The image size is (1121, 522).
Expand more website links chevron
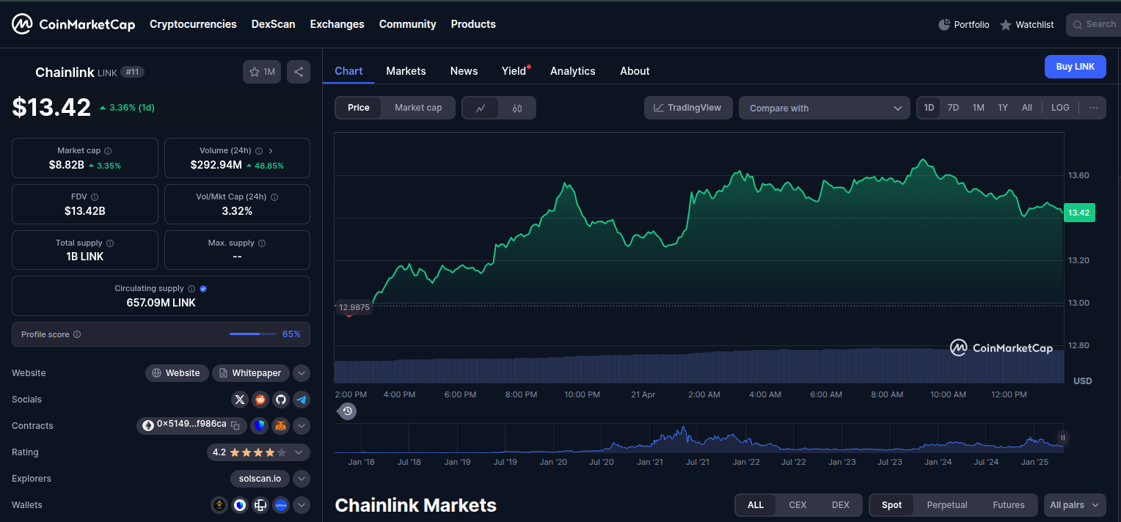(302, 373)
